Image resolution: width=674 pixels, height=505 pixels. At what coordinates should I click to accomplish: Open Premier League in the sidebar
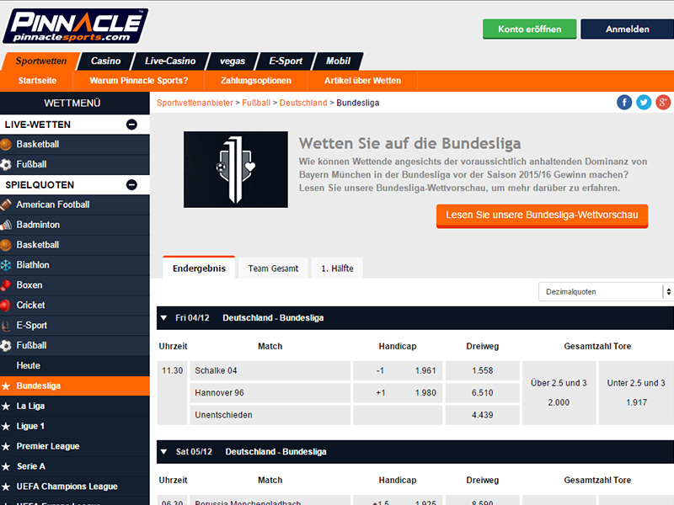click(x=75, y=446)
